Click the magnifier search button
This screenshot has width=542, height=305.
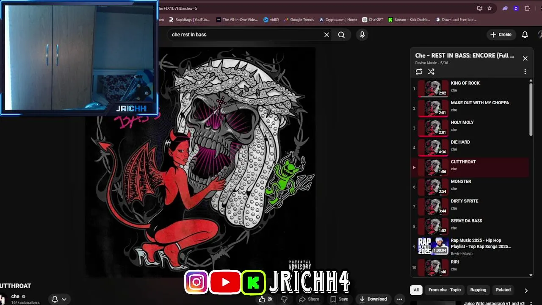pyautogui.click(x=341, y=35)
